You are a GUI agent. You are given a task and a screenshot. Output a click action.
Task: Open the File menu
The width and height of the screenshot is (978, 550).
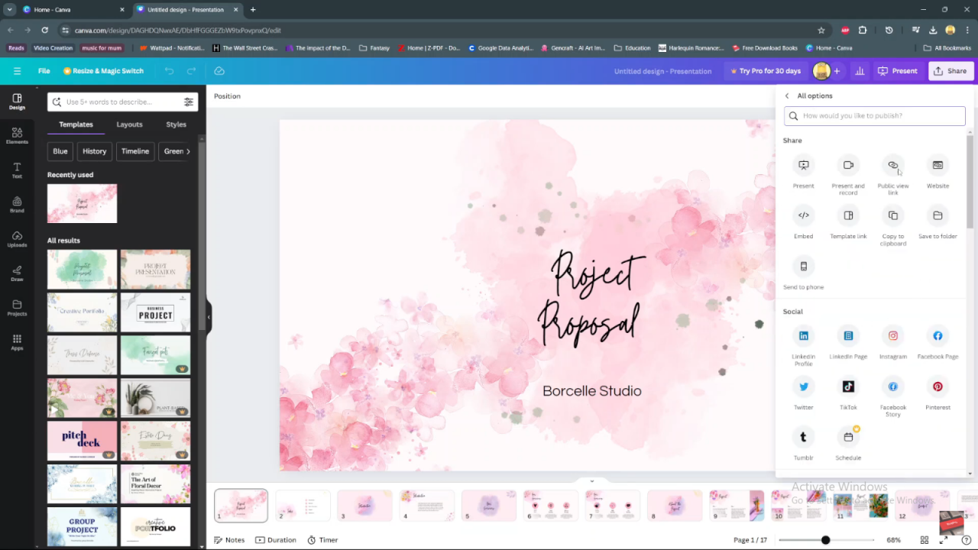tap(44, 71)
